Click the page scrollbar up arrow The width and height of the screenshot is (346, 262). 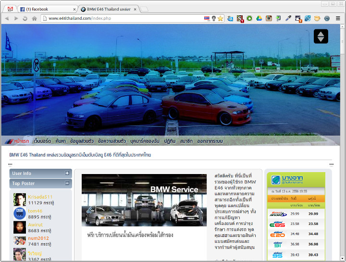tap(342, 26)
